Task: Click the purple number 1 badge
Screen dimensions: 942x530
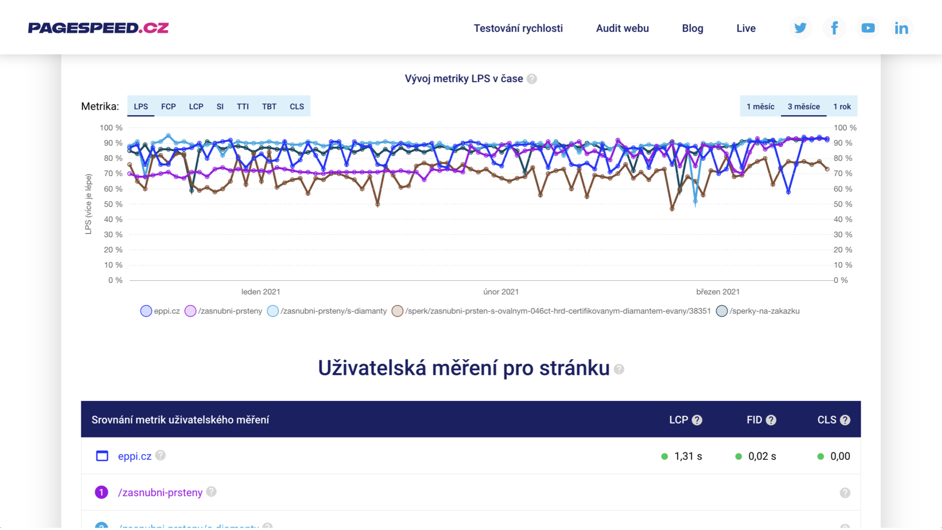Action: coord(102,492)
